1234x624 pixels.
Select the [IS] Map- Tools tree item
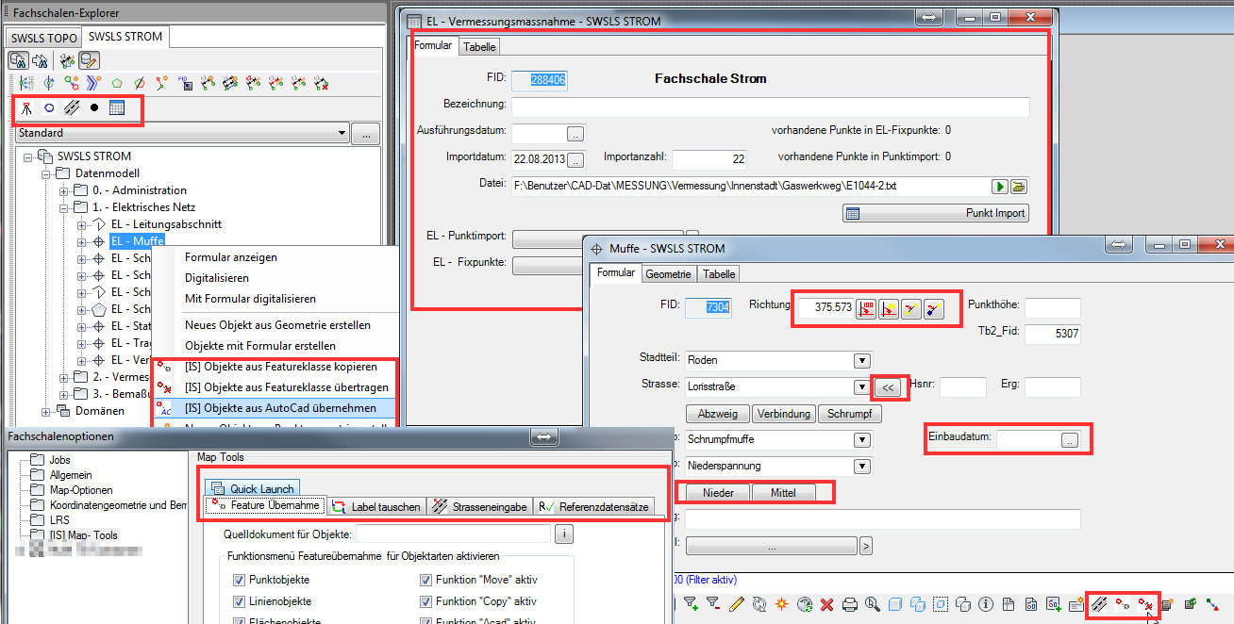(84, 535)
